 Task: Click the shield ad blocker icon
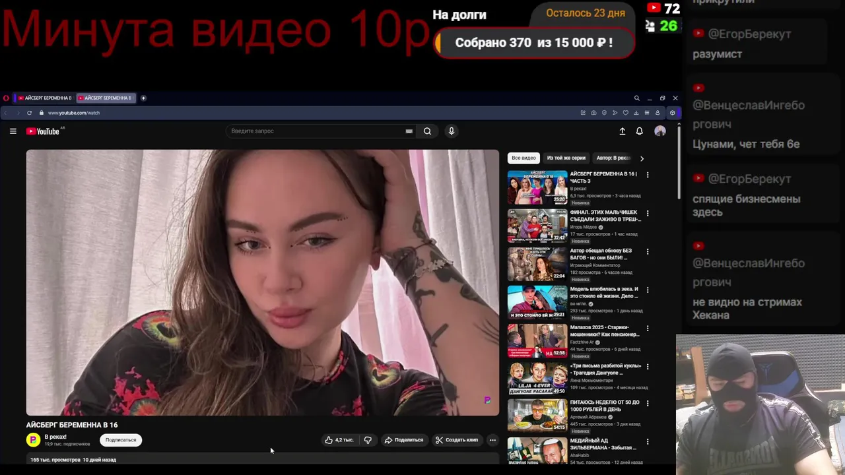pos(604,113)
